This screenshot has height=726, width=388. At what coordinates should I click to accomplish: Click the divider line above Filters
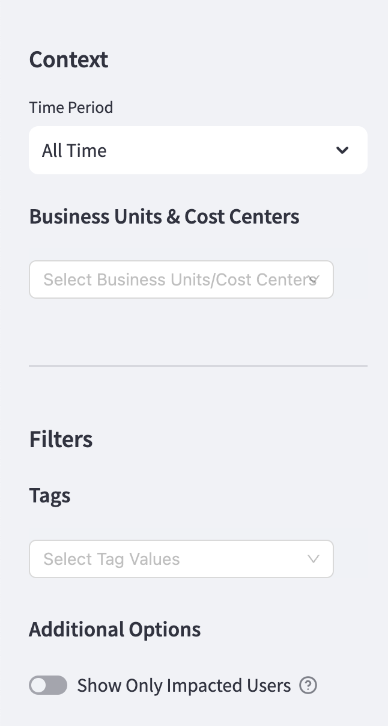tap(198, 365)
